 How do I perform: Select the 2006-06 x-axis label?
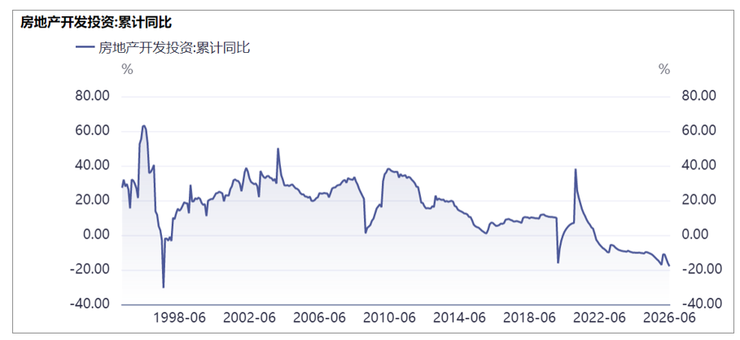pyautogui.click(x=319, y=317)
